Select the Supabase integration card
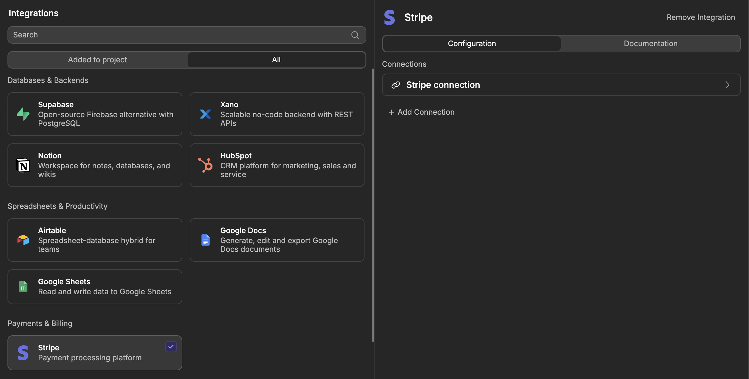 pos(95,114)
